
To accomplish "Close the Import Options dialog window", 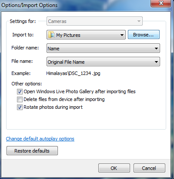I will point(161,3).
